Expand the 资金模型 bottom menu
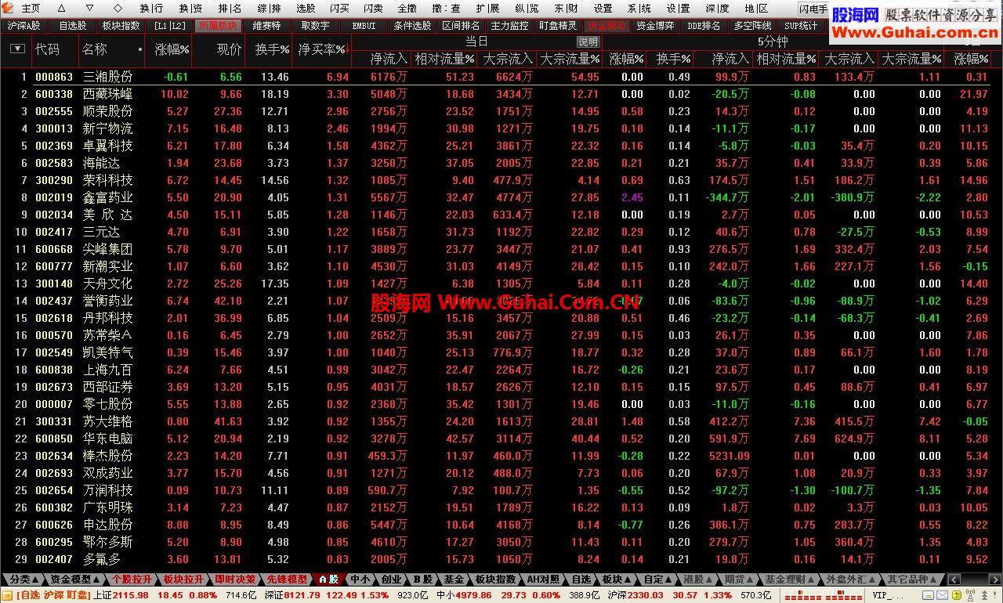The height and width of the screenshot is (603, 1003). 75,580
